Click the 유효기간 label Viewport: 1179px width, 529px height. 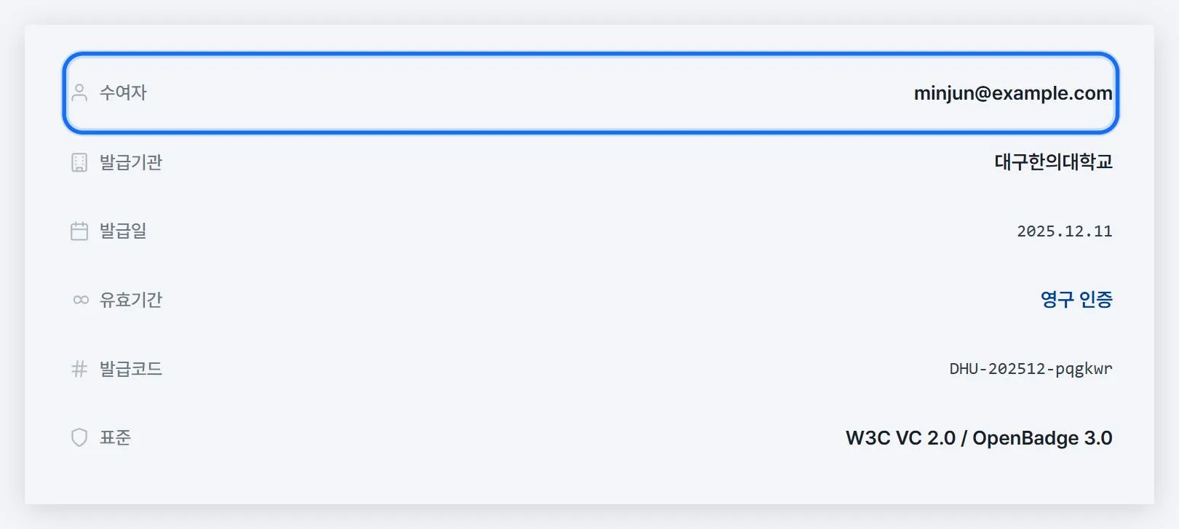[x=131, y=300]
